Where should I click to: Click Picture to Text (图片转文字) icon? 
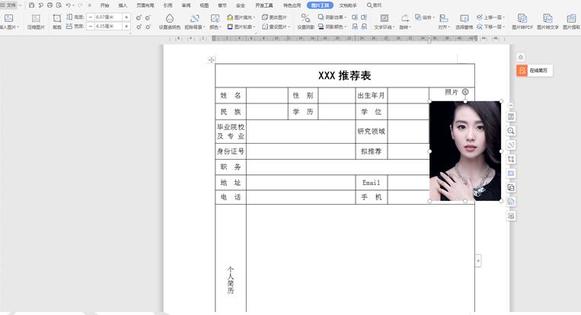click(x=547, y=18)
